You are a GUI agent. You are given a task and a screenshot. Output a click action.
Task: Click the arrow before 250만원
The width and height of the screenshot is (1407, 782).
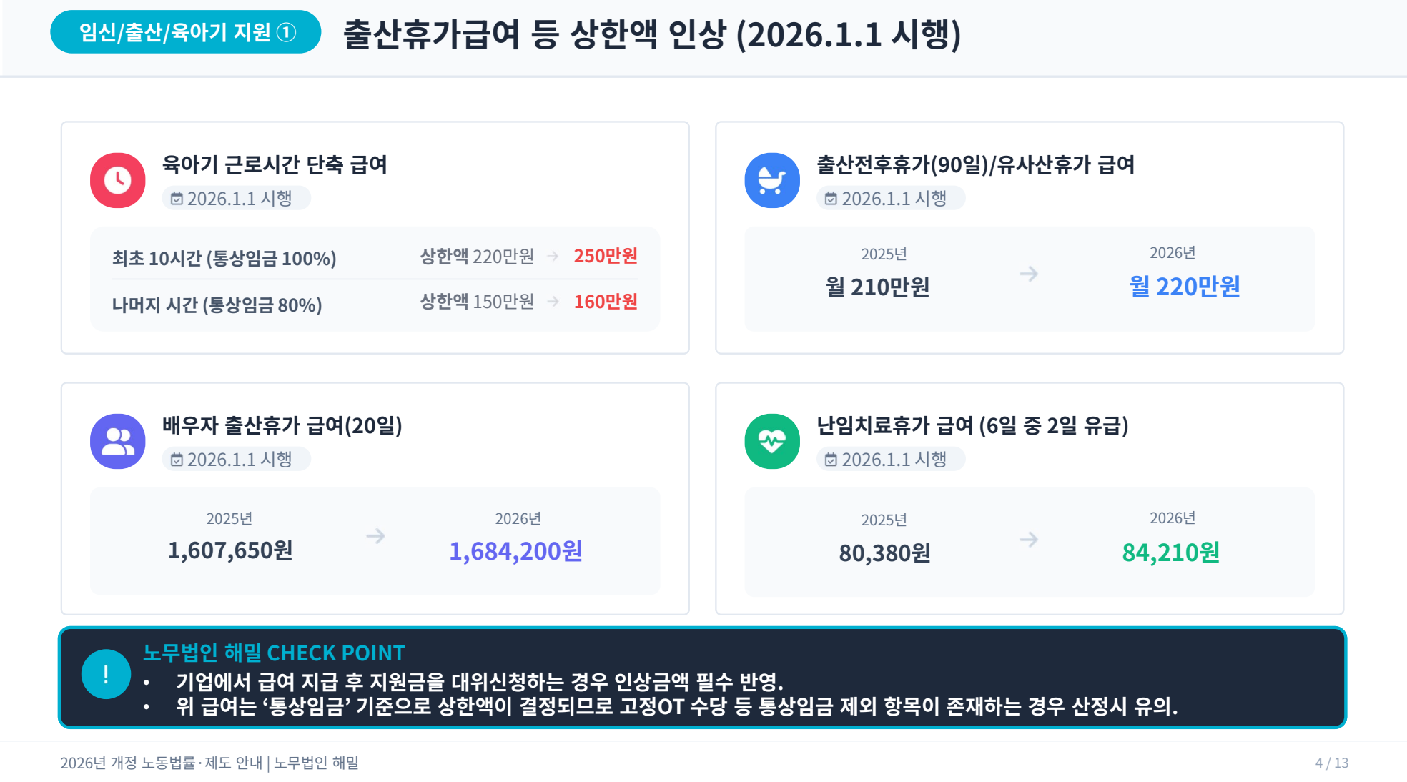coord(553,256)
